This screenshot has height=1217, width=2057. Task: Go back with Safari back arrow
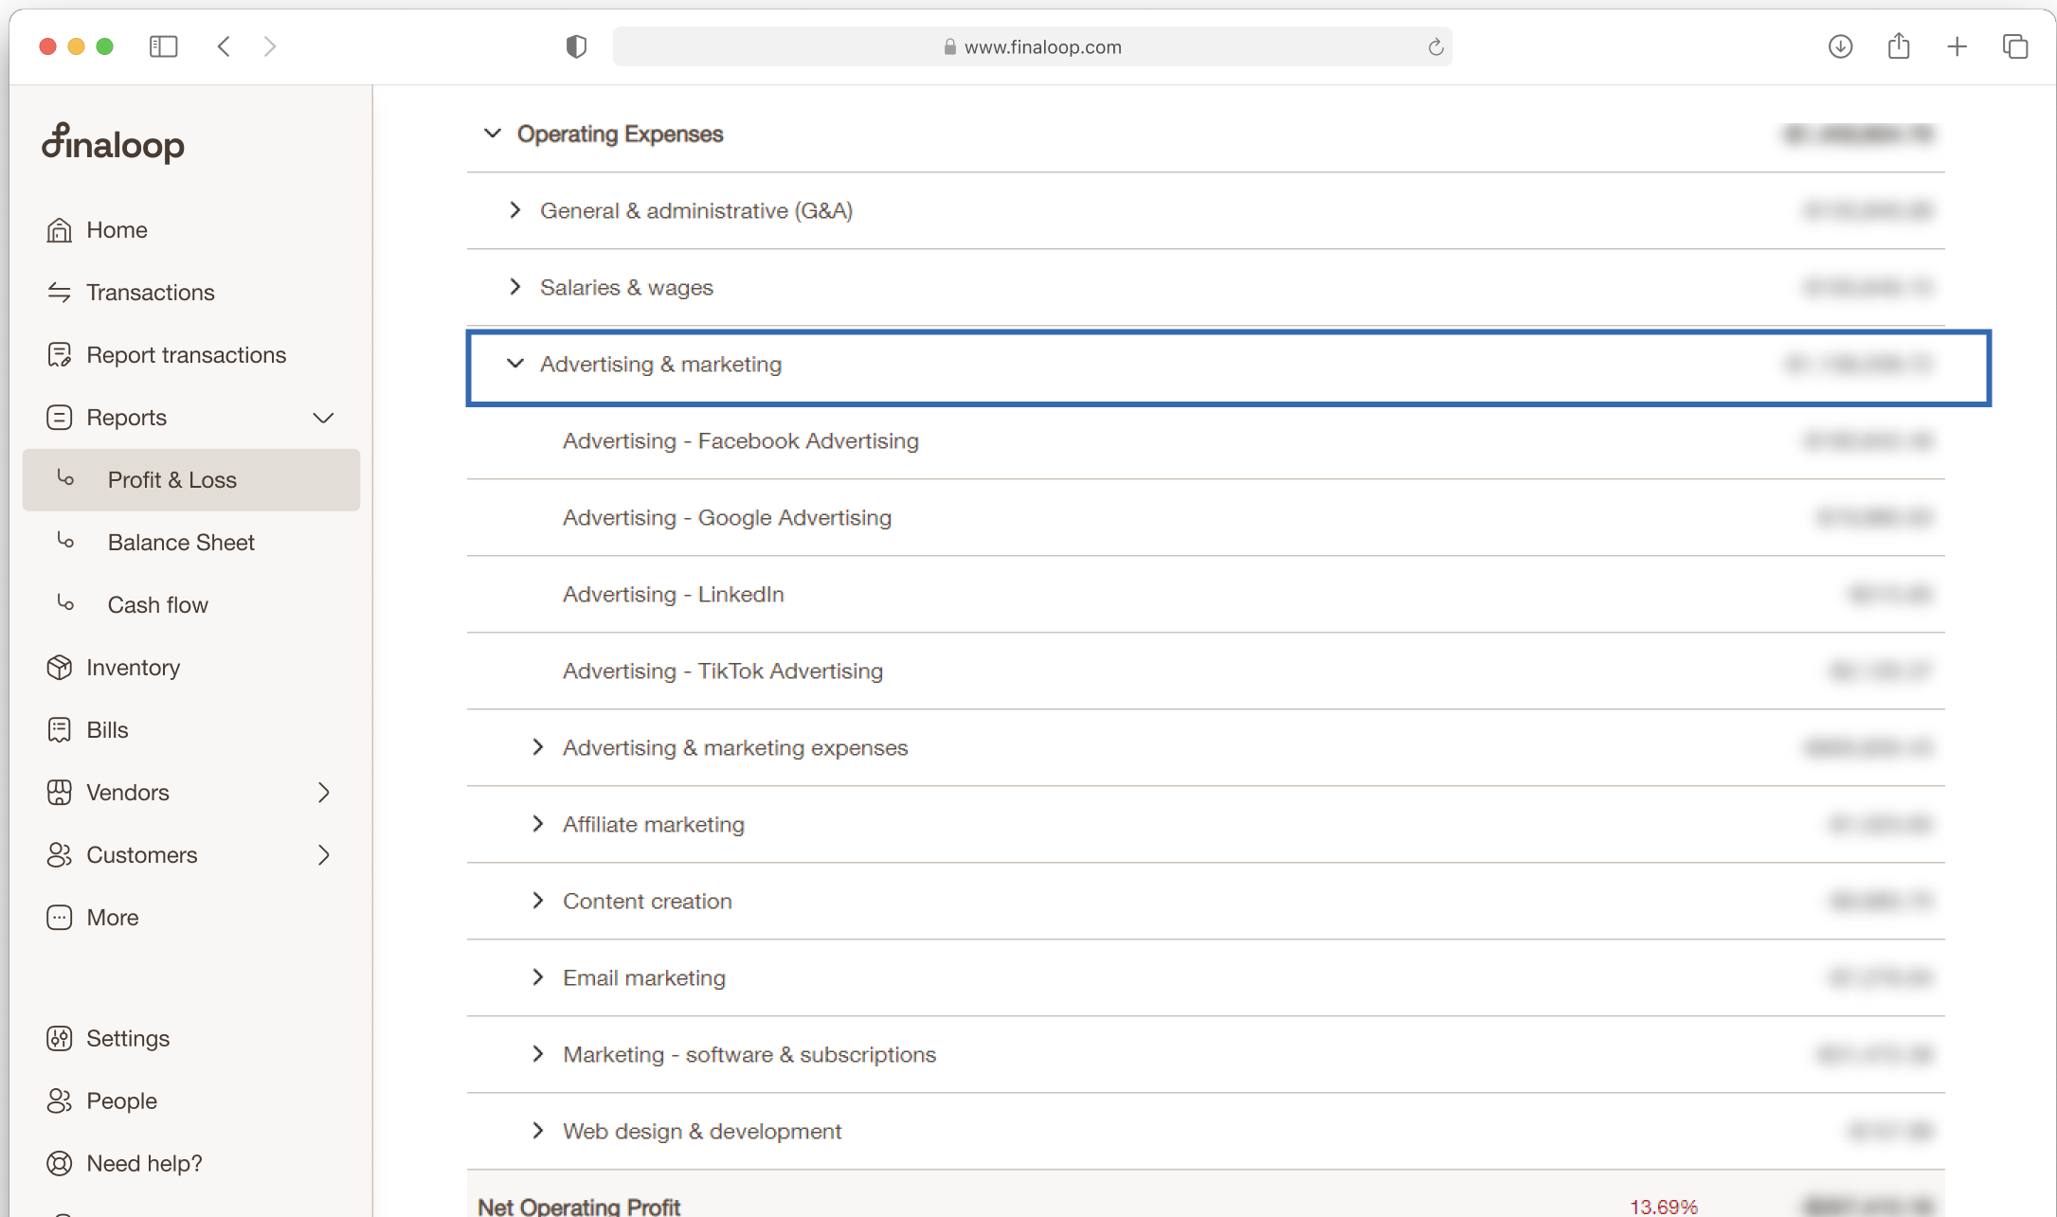tap(224, 46)
